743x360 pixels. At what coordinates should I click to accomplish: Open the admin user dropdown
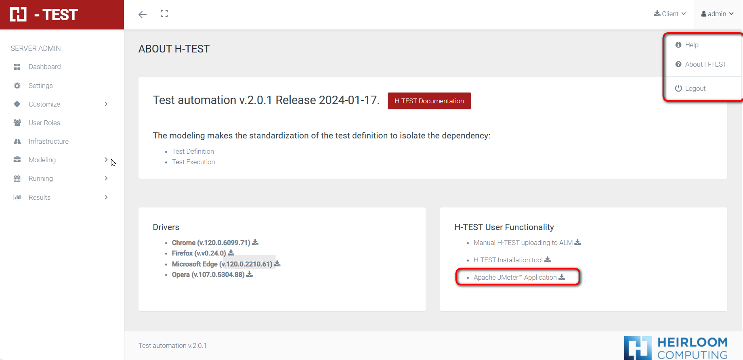(x=717, y=14)
